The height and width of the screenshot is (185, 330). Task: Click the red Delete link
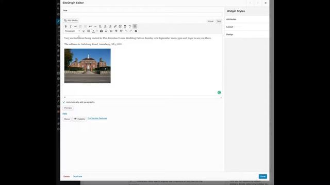point(67,177)
